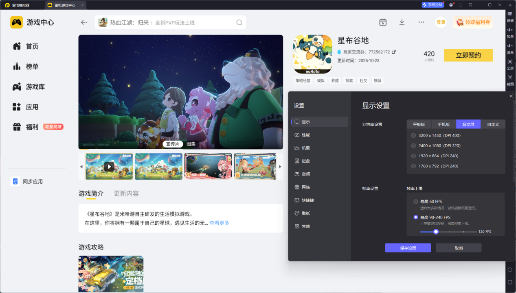Select 显示 display settings category

pos(320,122)
